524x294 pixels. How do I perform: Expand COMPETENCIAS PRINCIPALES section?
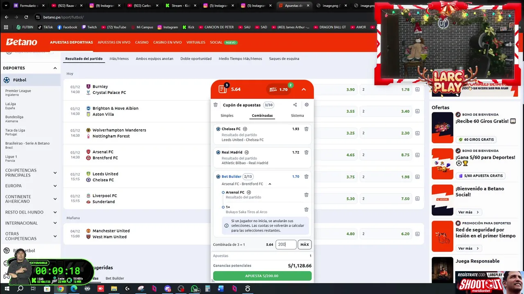tap(55, 173)
